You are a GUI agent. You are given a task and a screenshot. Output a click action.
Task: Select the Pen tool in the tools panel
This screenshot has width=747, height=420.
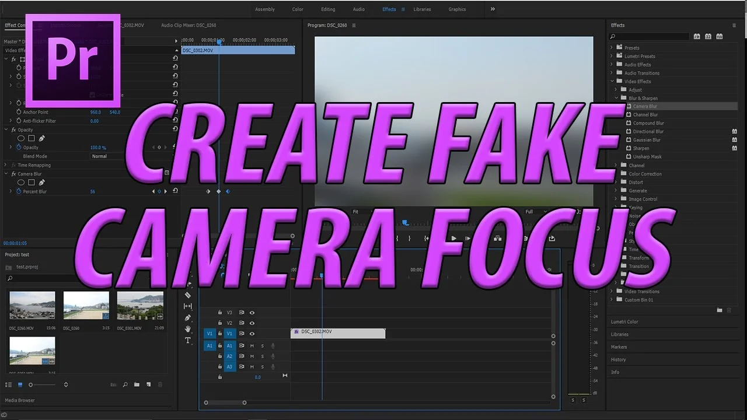tap(188, 318)
